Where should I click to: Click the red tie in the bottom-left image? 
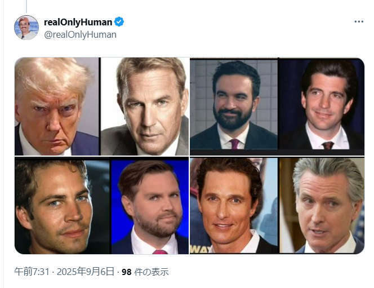coord(159,251)
